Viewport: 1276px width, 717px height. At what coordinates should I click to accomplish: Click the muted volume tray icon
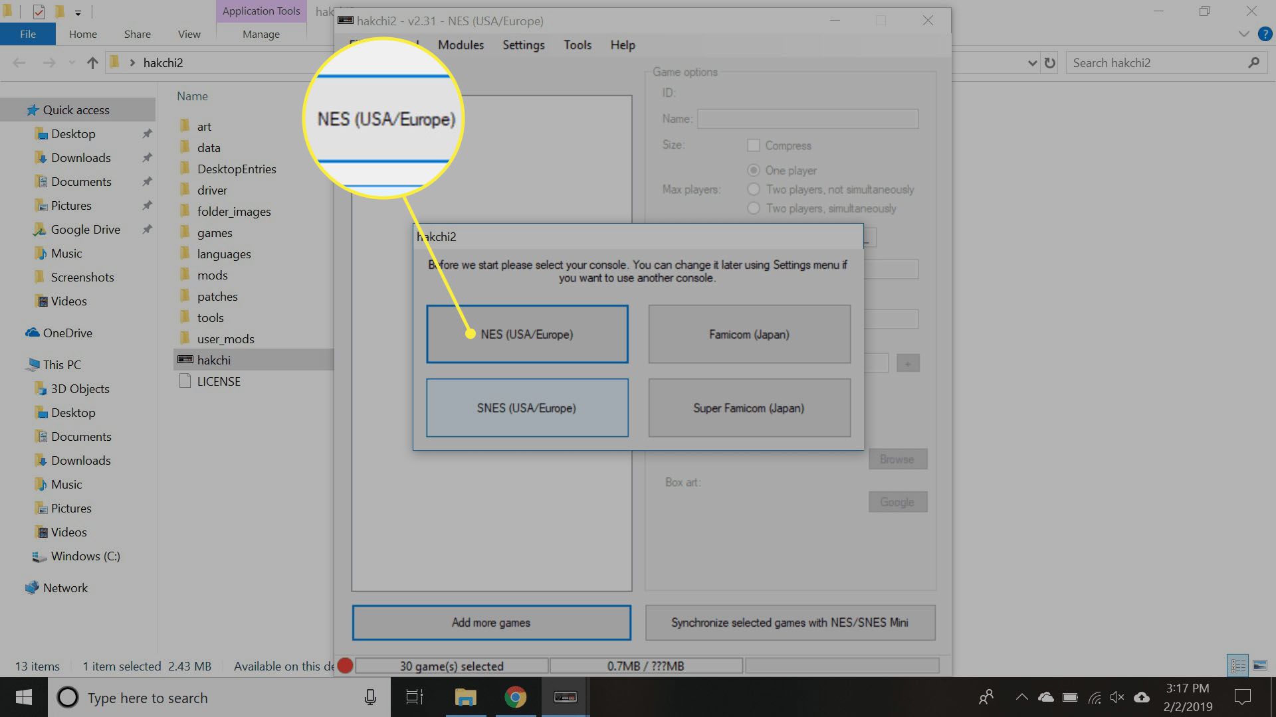(x=1117, y=697)
